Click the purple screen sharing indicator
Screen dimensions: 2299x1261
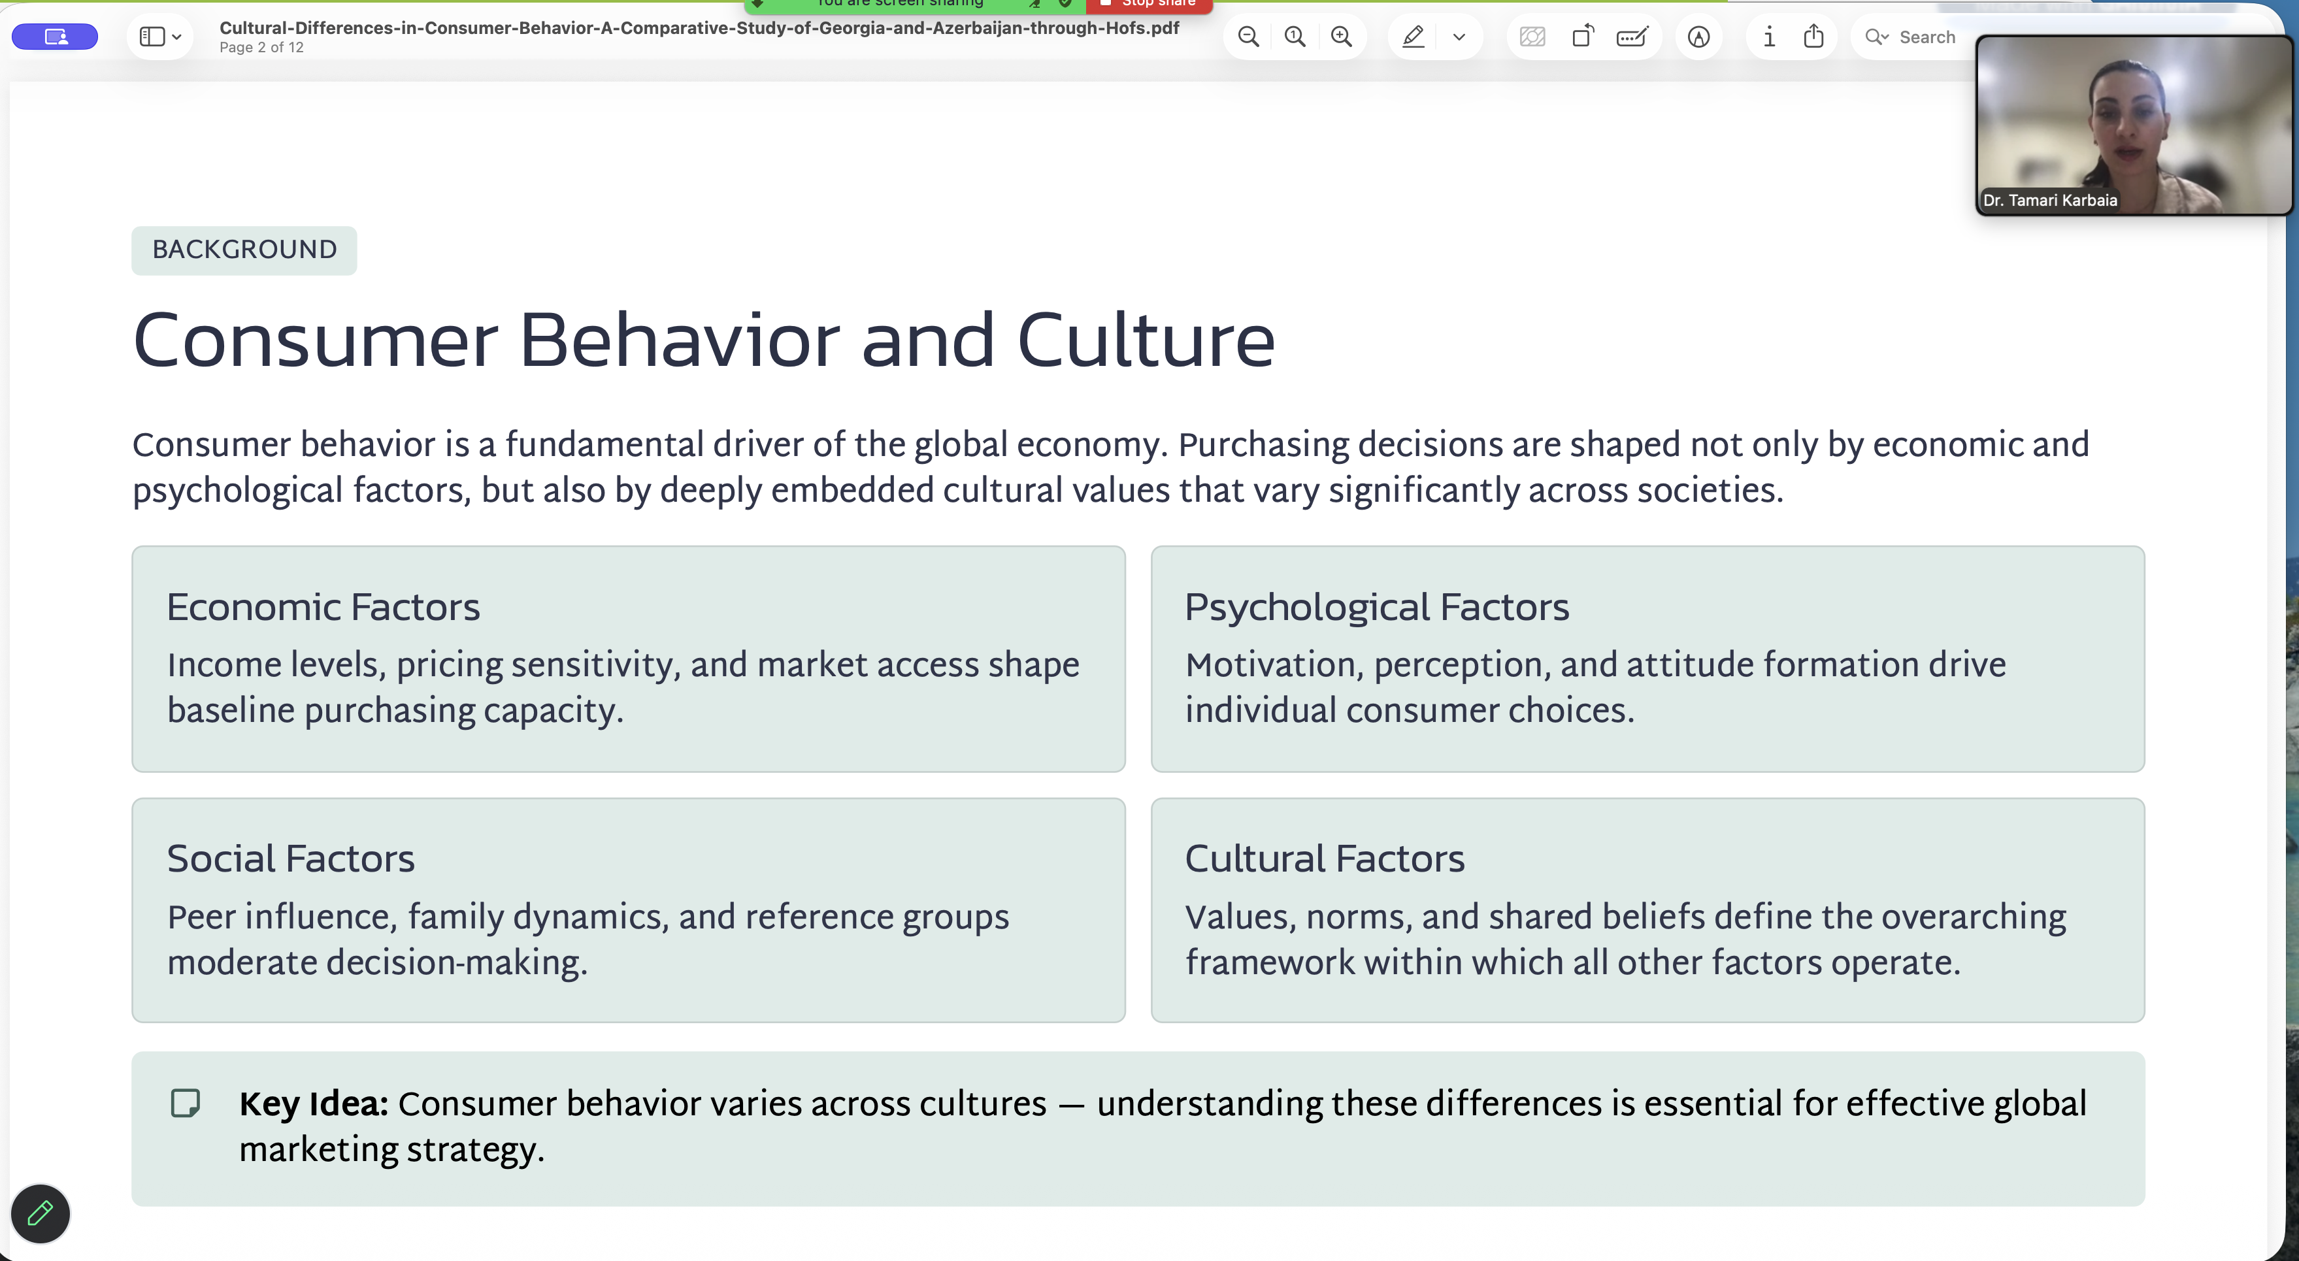click(x=56, y=37)
